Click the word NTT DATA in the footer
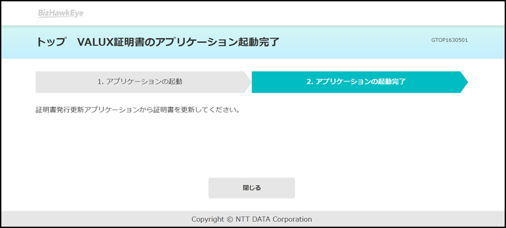Viewport: 506px width, 228px height. (253, 219)
